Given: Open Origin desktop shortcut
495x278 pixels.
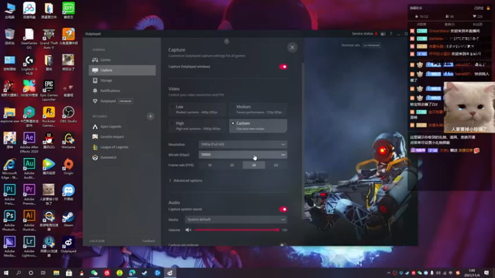Looking at the screenshot, I should (x=68, y=167).
